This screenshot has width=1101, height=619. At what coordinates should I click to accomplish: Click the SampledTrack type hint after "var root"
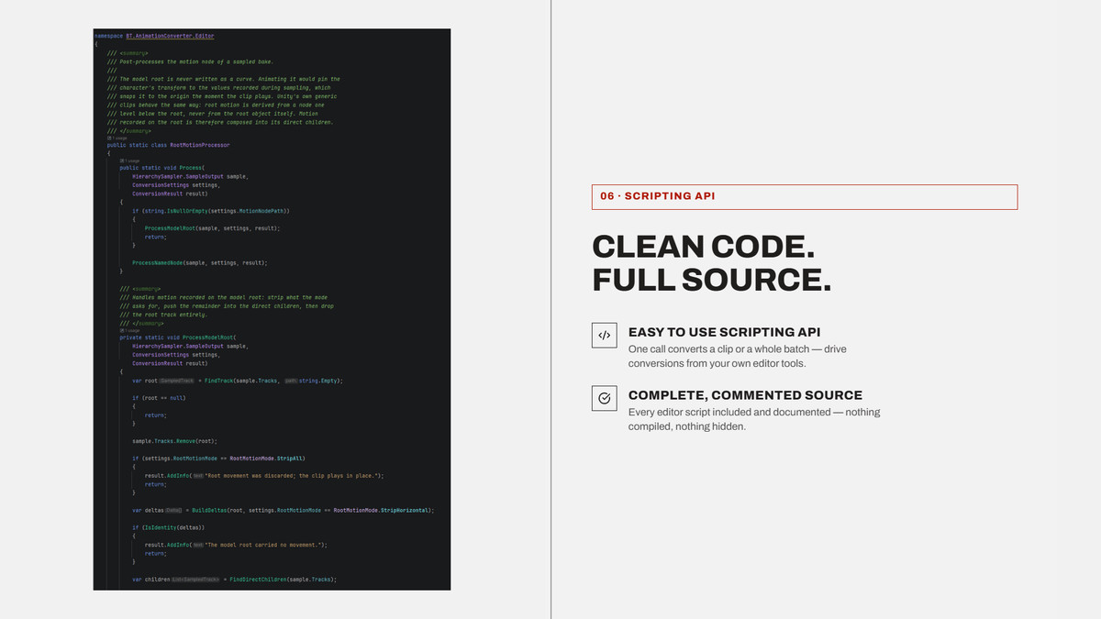[178, 380]
